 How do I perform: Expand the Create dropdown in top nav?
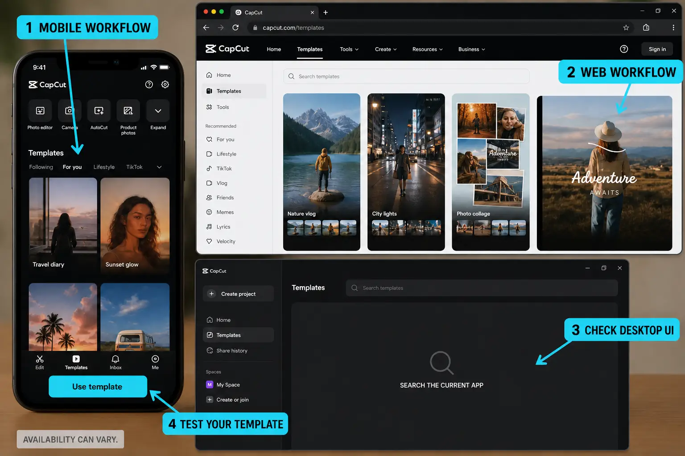point(386,49)
